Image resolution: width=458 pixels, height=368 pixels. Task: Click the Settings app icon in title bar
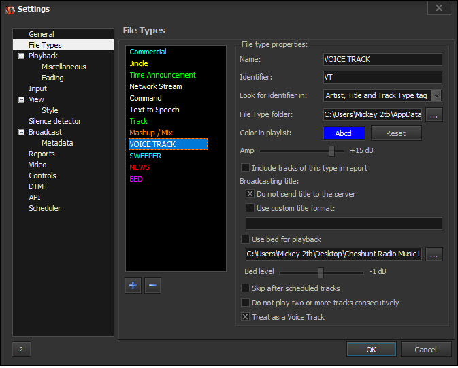coord(10,10)
